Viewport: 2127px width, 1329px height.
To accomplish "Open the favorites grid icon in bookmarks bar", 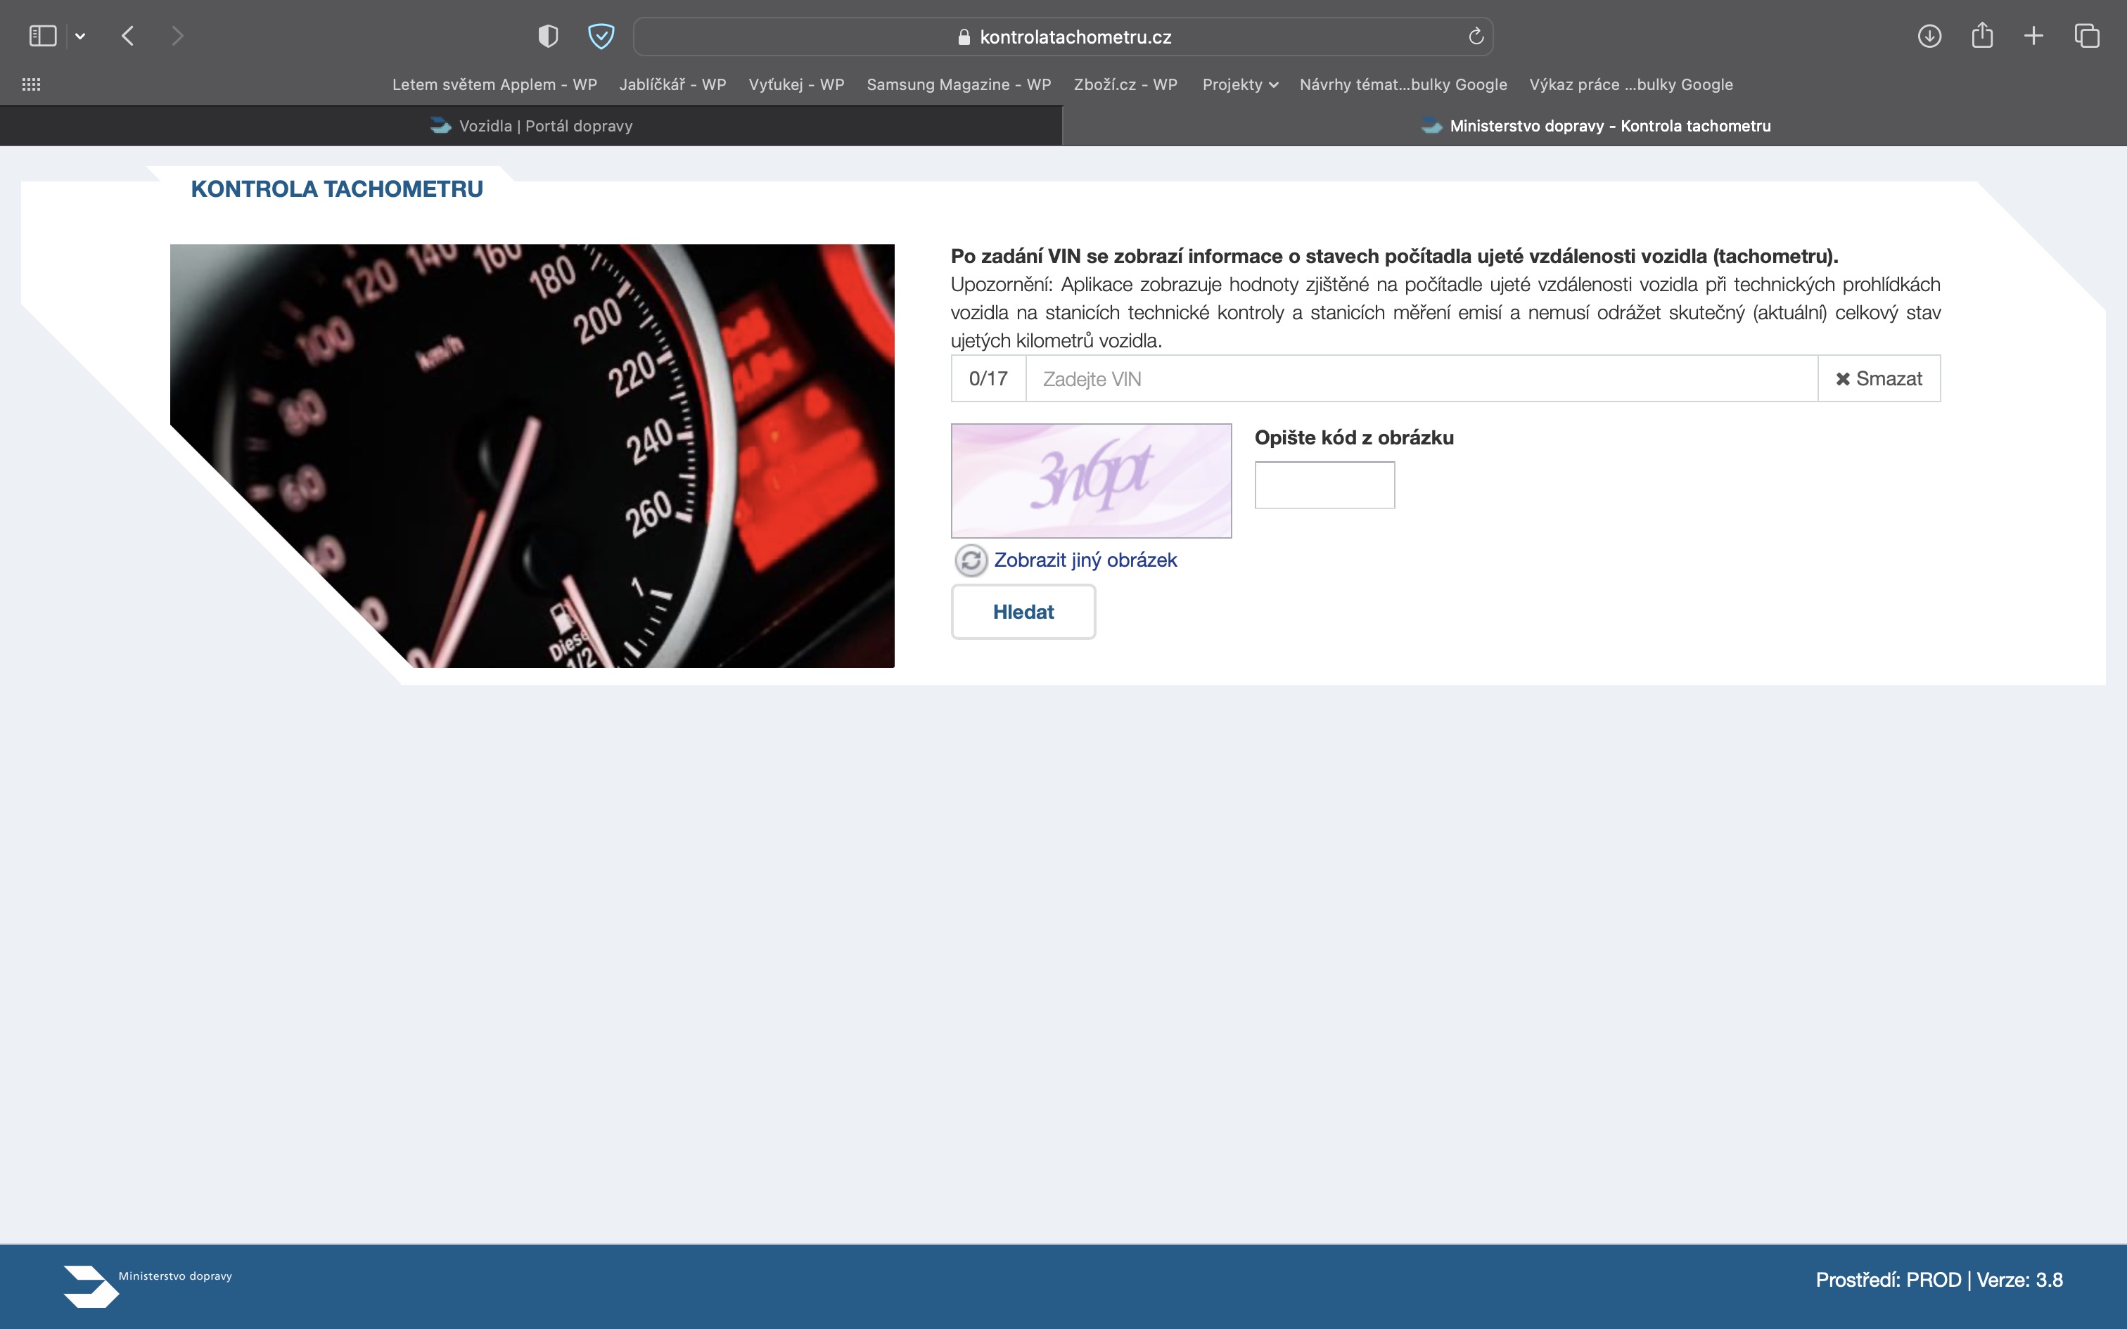I will (x=31, y=84).
